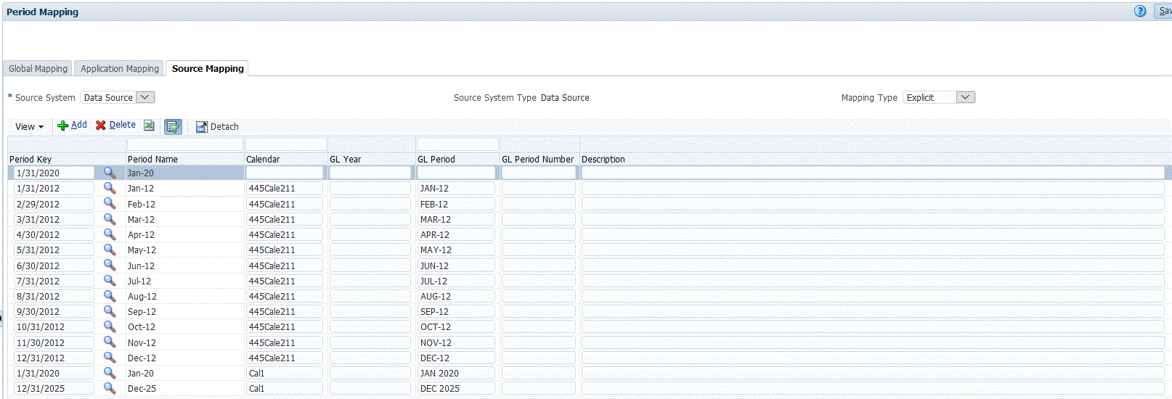Click the GL Period filter field

[457, 144]
